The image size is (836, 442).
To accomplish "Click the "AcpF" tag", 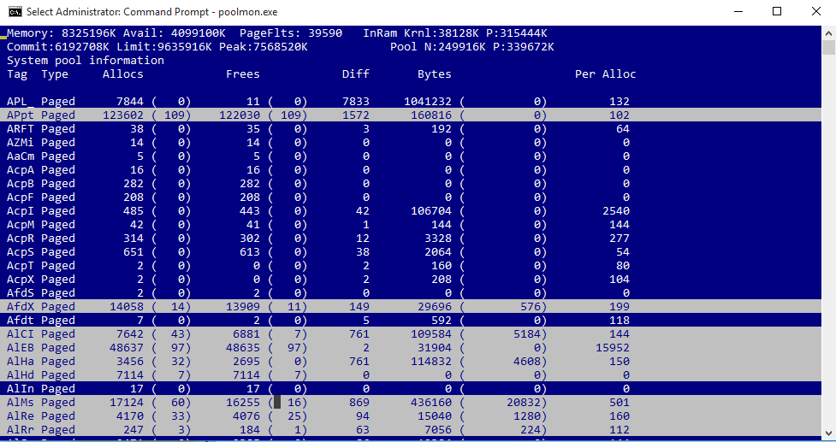I will point(21,197).
